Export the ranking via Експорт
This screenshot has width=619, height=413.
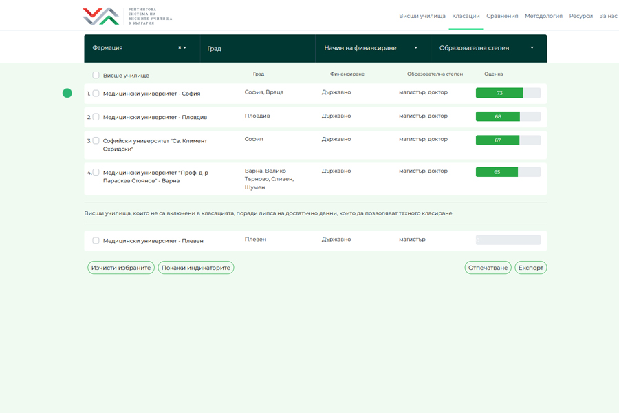pos(530,268)
